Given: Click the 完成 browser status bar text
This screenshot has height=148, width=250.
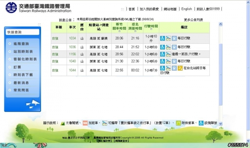Looking at the screenshot, I should point(4,145).
